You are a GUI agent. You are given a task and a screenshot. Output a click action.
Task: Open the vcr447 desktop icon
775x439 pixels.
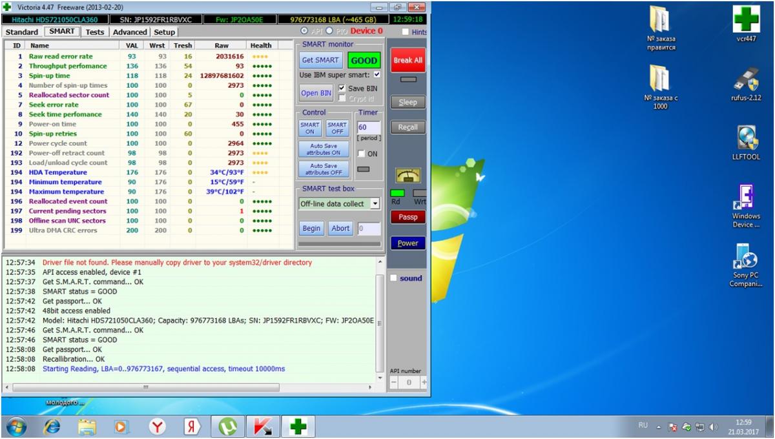(x=746, y=25)
